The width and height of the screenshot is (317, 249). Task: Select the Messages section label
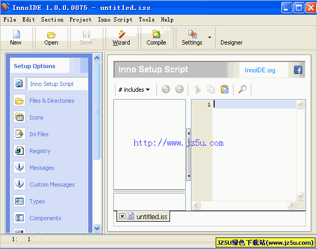tap(42, 168)
